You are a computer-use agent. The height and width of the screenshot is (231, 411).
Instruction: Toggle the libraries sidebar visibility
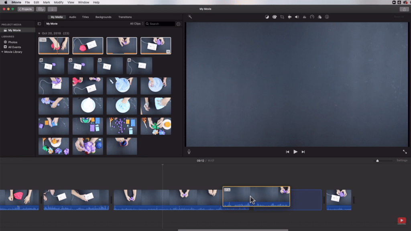click(39, 24)
